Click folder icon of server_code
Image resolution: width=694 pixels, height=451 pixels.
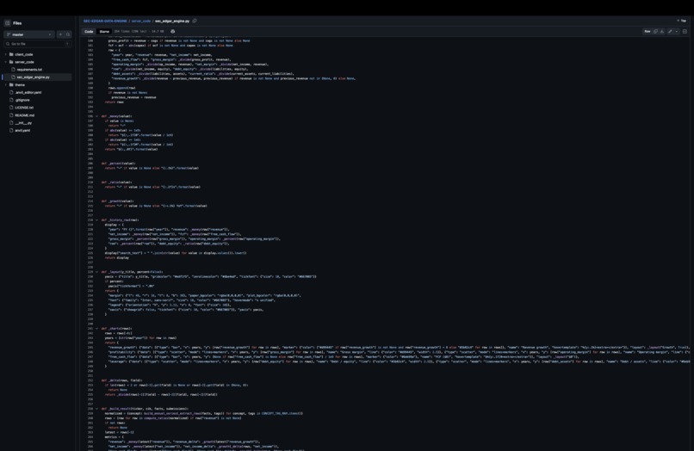click(11, 62)
